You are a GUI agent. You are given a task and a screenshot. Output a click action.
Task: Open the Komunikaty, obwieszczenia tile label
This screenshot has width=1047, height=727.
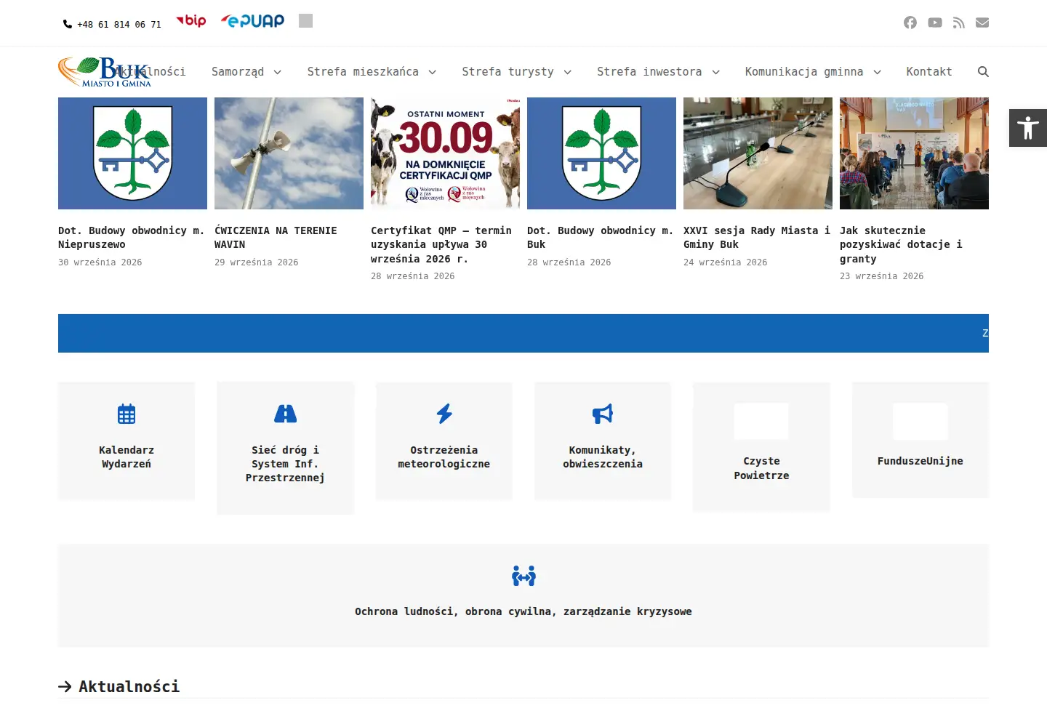coord(603,457)
